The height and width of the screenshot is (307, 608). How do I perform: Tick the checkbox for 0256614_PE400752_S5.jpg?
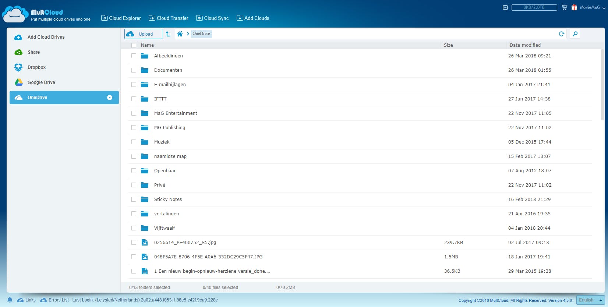point(134,243)
